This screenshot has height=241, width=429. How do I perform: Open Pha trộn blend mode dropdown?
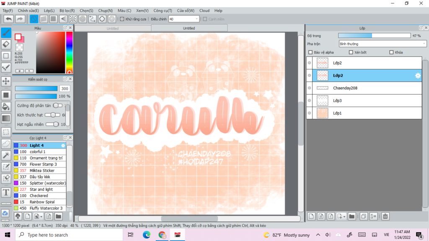tap(382, 44)
